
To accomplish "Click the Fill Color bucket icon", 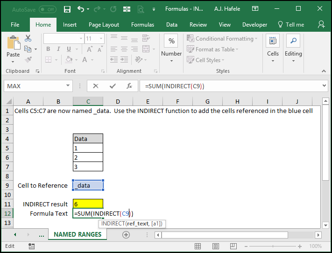I will pos(69,60).
